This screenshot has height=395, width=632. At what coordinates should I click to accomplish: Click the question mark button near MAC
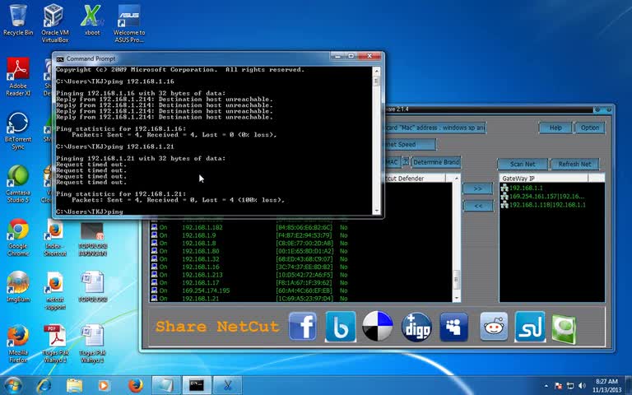pyautogui.click(x=406, y=161)
